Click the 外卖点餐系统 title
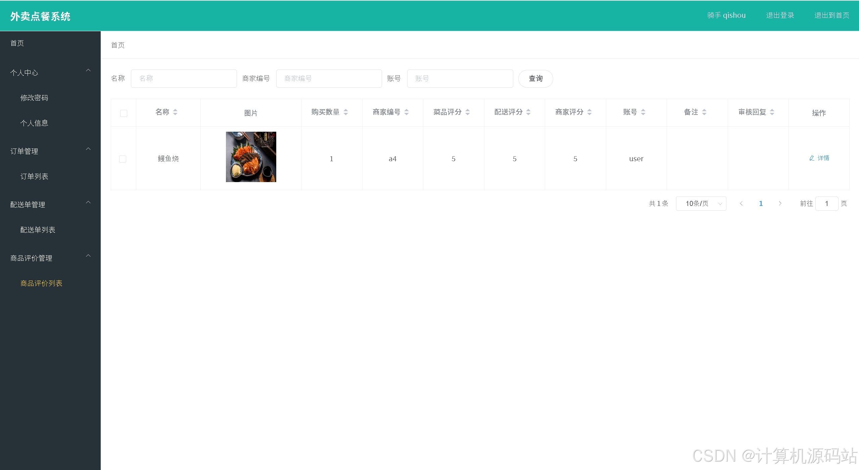The width and height of the screenshot is (859, 470). tap(40, 16)
